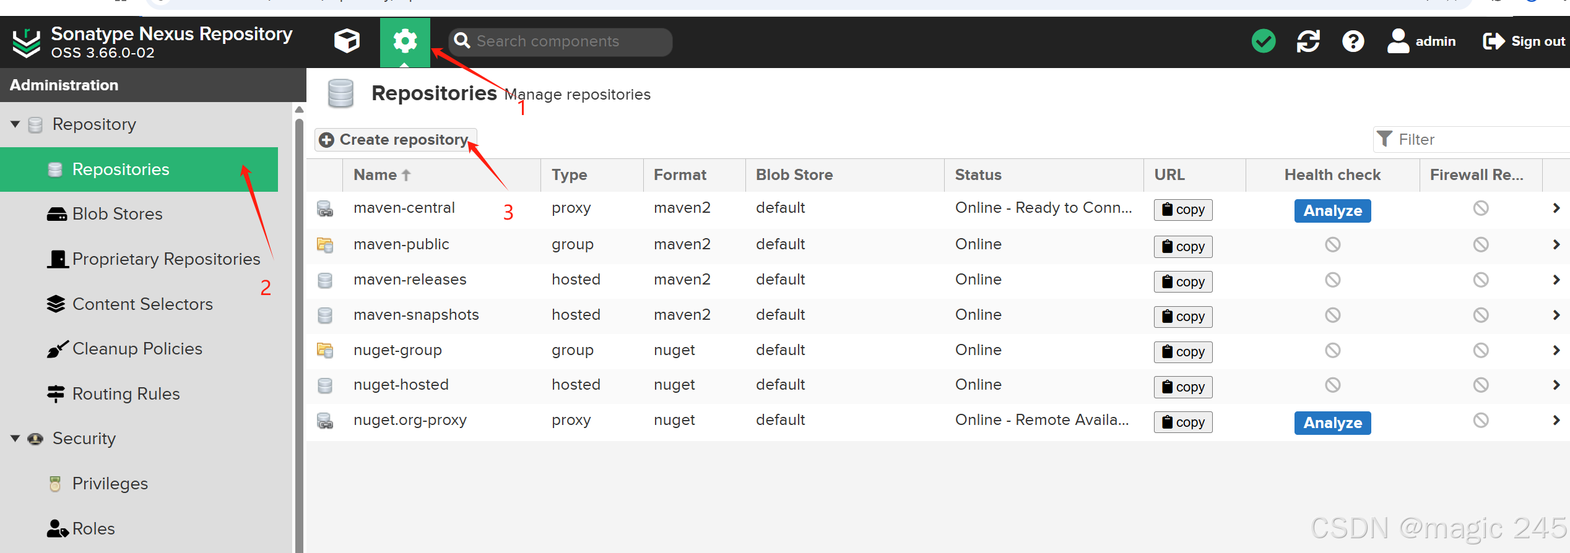Open Routing Rules in sidebar
Screen dimensions: 1570x553
[x=126, y=394]
